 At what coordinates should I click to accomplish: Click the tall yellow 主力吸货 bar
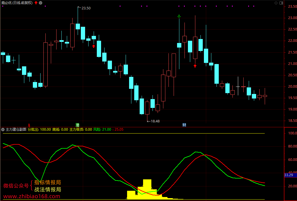click(147, 189)
